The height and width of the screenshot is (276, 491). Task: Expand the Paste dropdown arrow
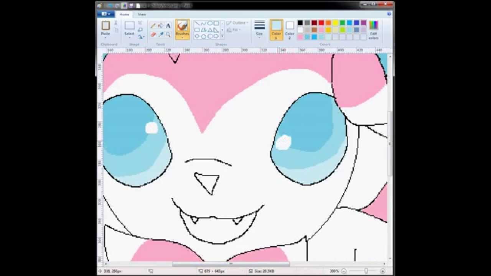point(105,37)
